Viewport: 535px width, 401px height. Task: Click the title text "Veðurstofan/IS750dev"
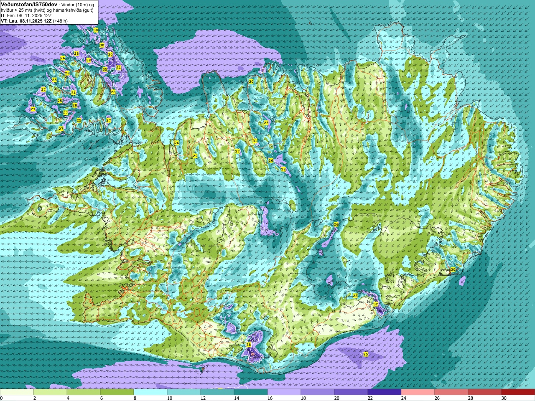29,4
